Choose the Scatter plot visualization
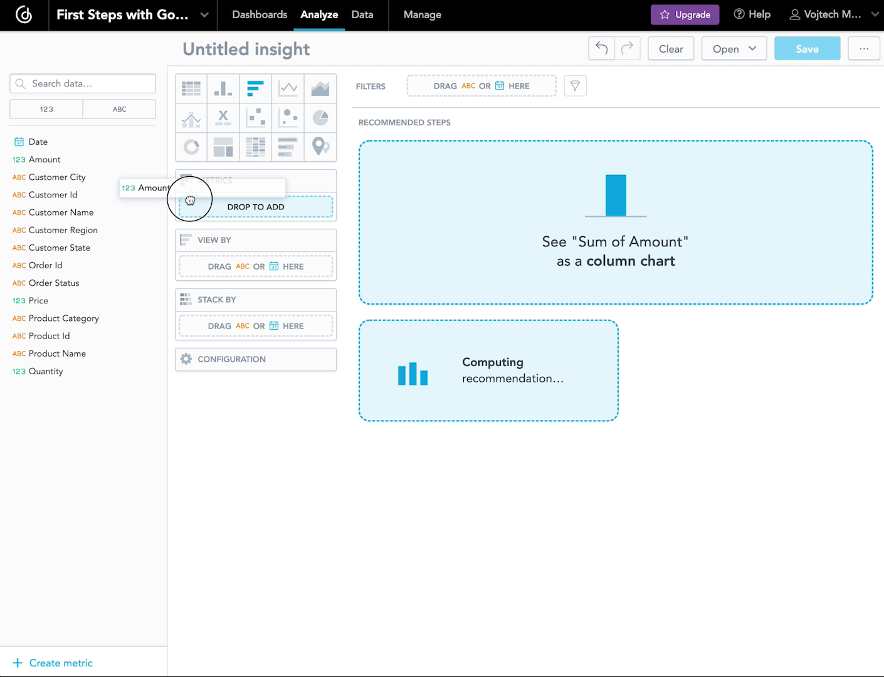 click(256, 117)
